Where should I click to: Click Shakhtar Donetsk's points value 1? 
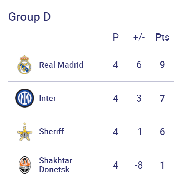pyautogui.click(x=162, y=165)
